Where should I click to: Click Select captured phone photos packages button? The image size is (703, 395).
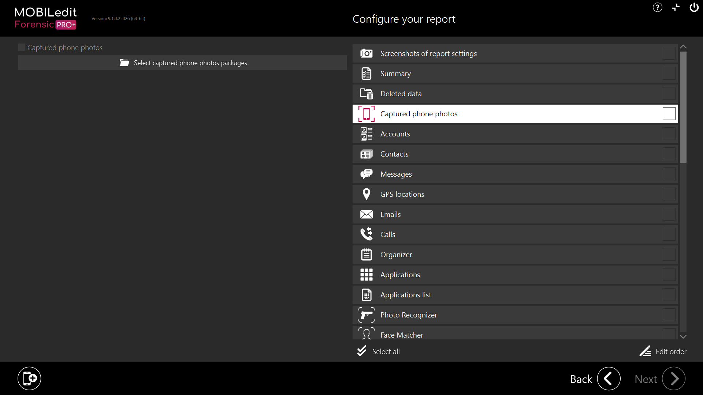point(182,63)
